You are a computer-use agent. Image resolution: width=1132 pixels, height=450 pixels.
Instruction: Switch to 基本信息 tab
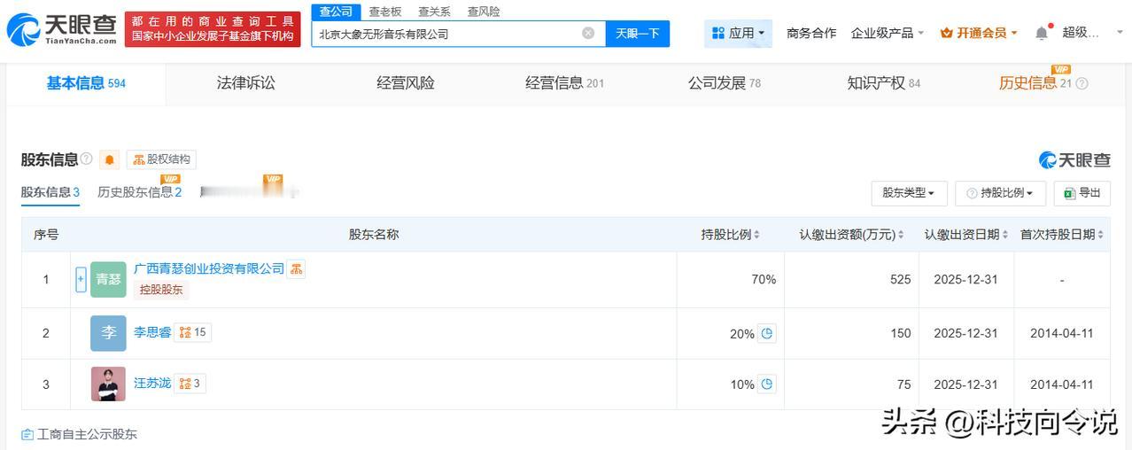pyautogui.click(x=86, y=83)
